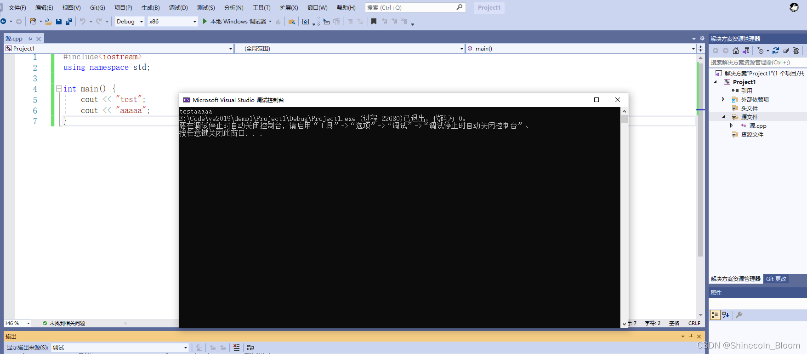Image resolution: width=807 pixels, height=354 pixels.
Task: Click the Solution Explorer search field
Action: pos(758,62)
